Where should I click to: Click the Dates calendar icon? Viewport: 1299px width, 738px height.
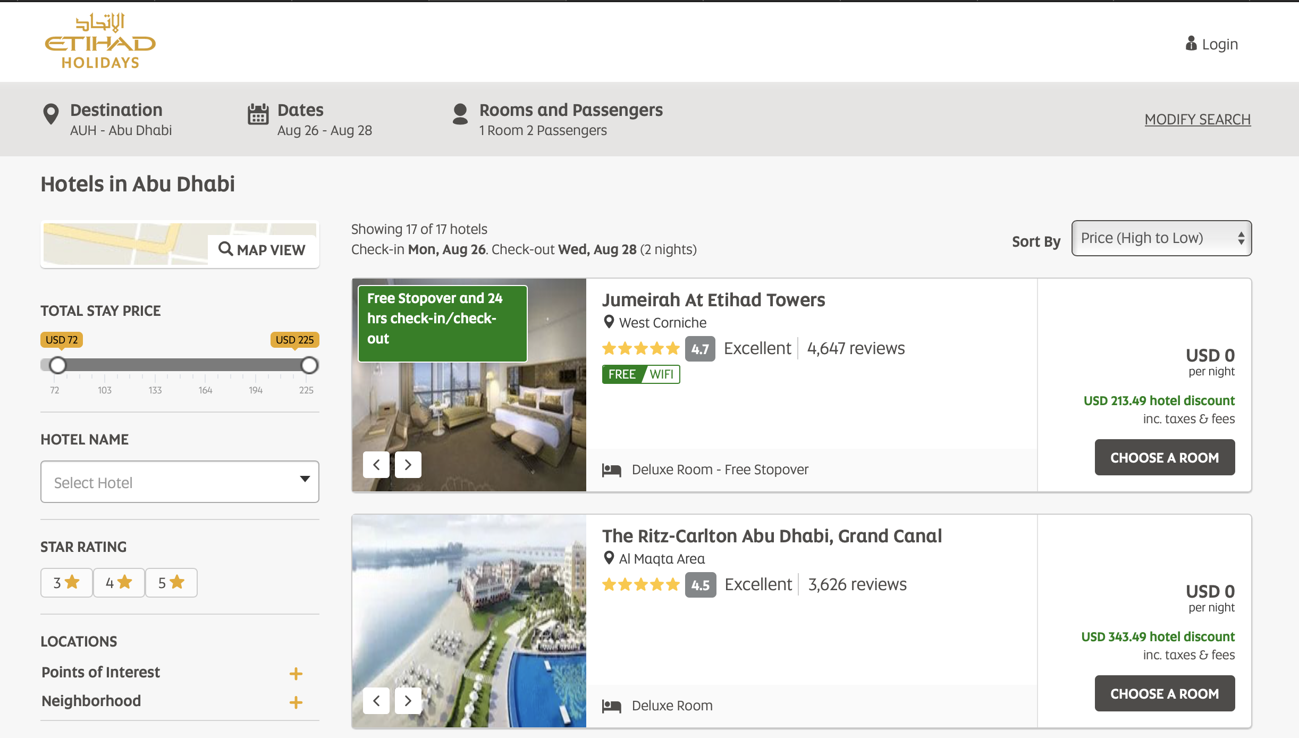258,114
